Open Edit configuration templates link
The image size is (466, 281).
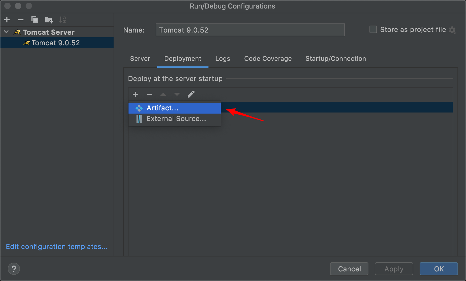click(x=57, y=247)
